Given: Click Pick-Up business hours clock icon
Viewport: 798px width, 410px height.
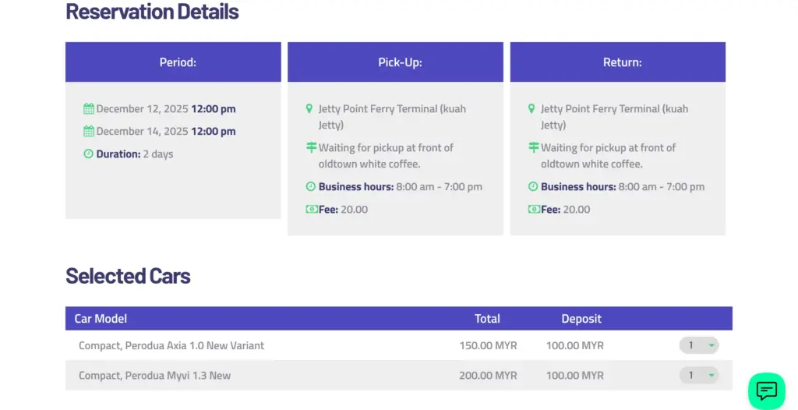Looking at the screenshot, I should click(311, 187).
